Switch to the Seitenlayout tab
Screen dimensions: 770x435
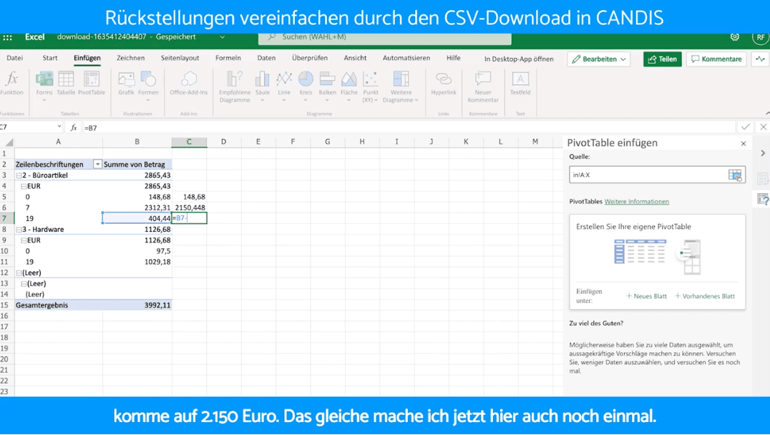point(180,58)
